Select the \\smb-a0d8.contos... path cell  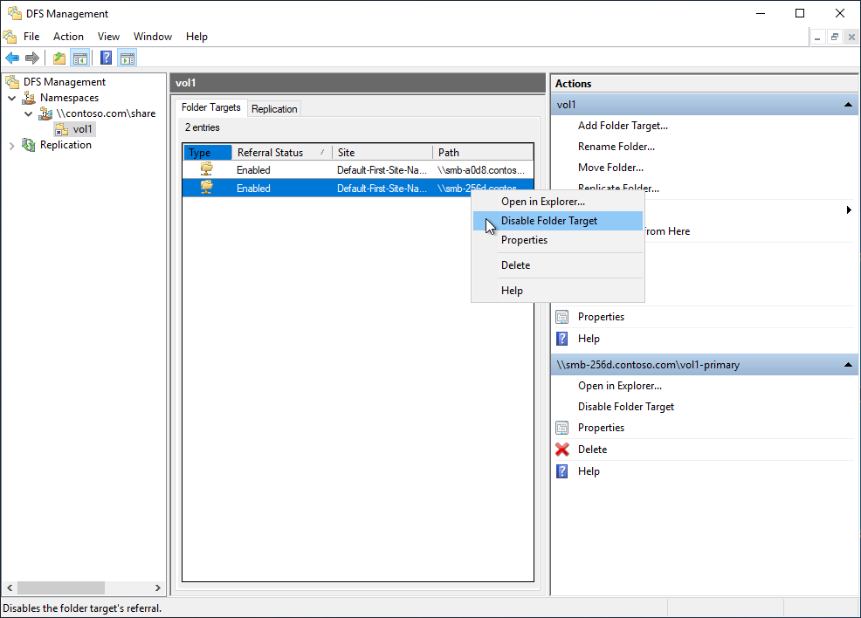481,170
